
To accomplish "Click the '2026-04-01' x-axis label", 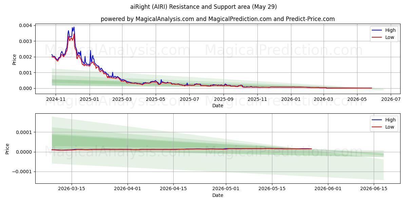I will pos(128,189).
